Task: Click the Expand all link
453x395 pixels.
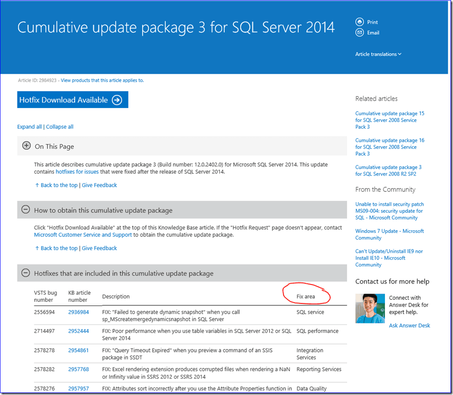Action: [30, 126]
